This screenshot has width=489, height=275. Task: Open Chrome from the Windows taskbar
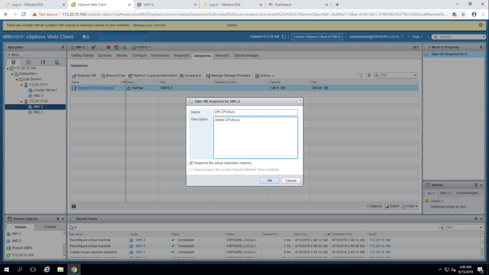point(74,269)
